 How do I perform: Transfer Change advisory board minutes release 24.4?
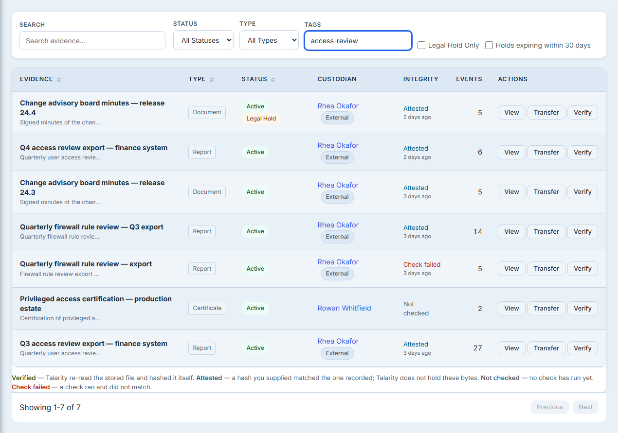[546, 112]
